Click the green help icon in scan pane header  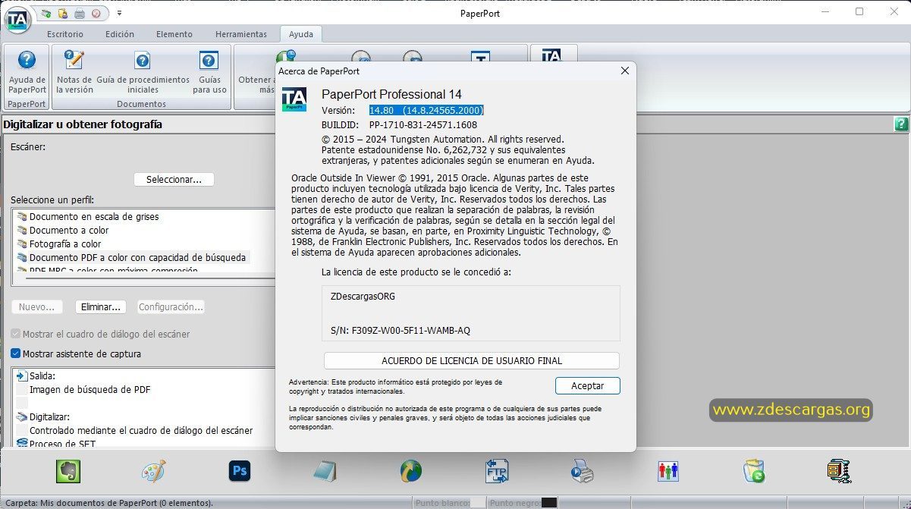tap(901, 124)
